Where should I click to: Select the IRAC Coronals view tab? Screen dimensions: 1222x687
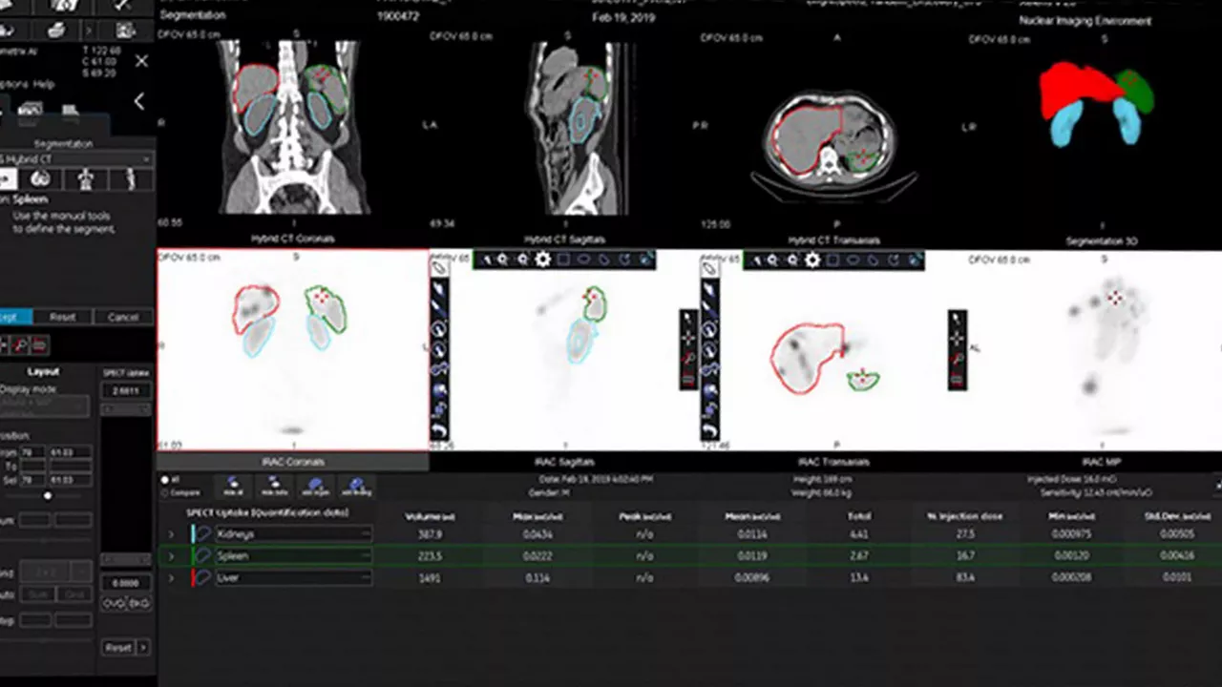click(x=293, y=462)
